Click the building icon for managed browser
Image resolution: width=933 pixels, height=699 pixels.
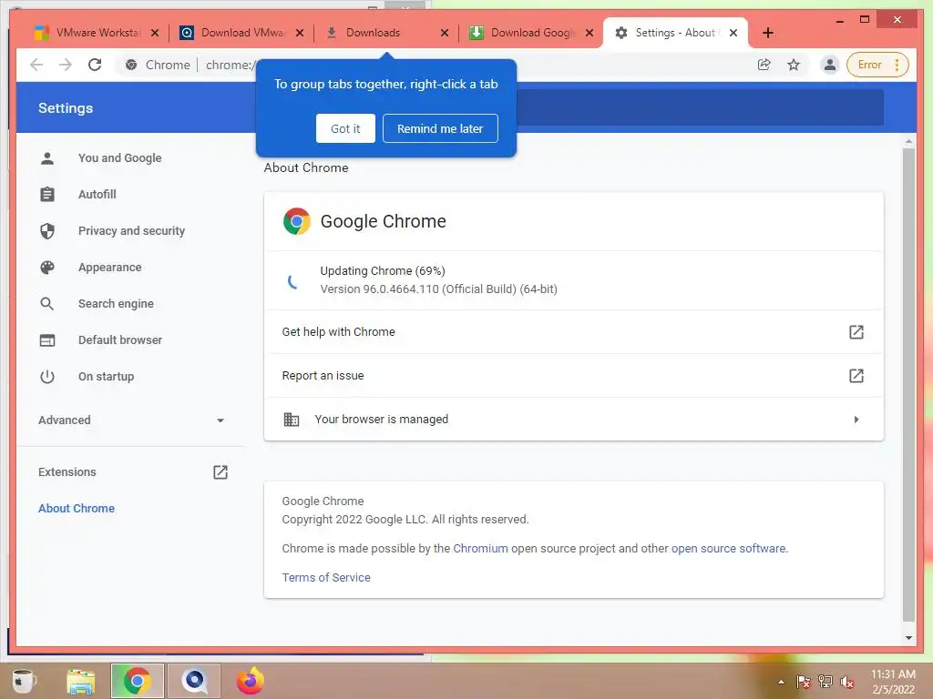click(291, 419)
